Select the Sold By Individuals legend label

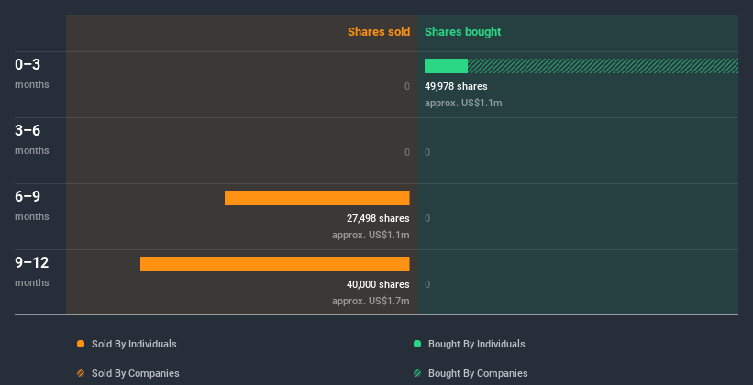click(134, 344)
